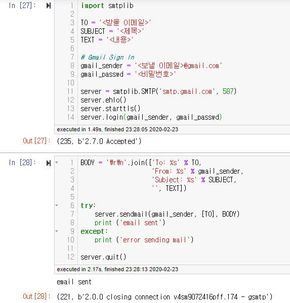The height and width of the screenshot is (303, 290).
Task: Collapse the try block fold arrow
Action: click(x=57, y=206)
